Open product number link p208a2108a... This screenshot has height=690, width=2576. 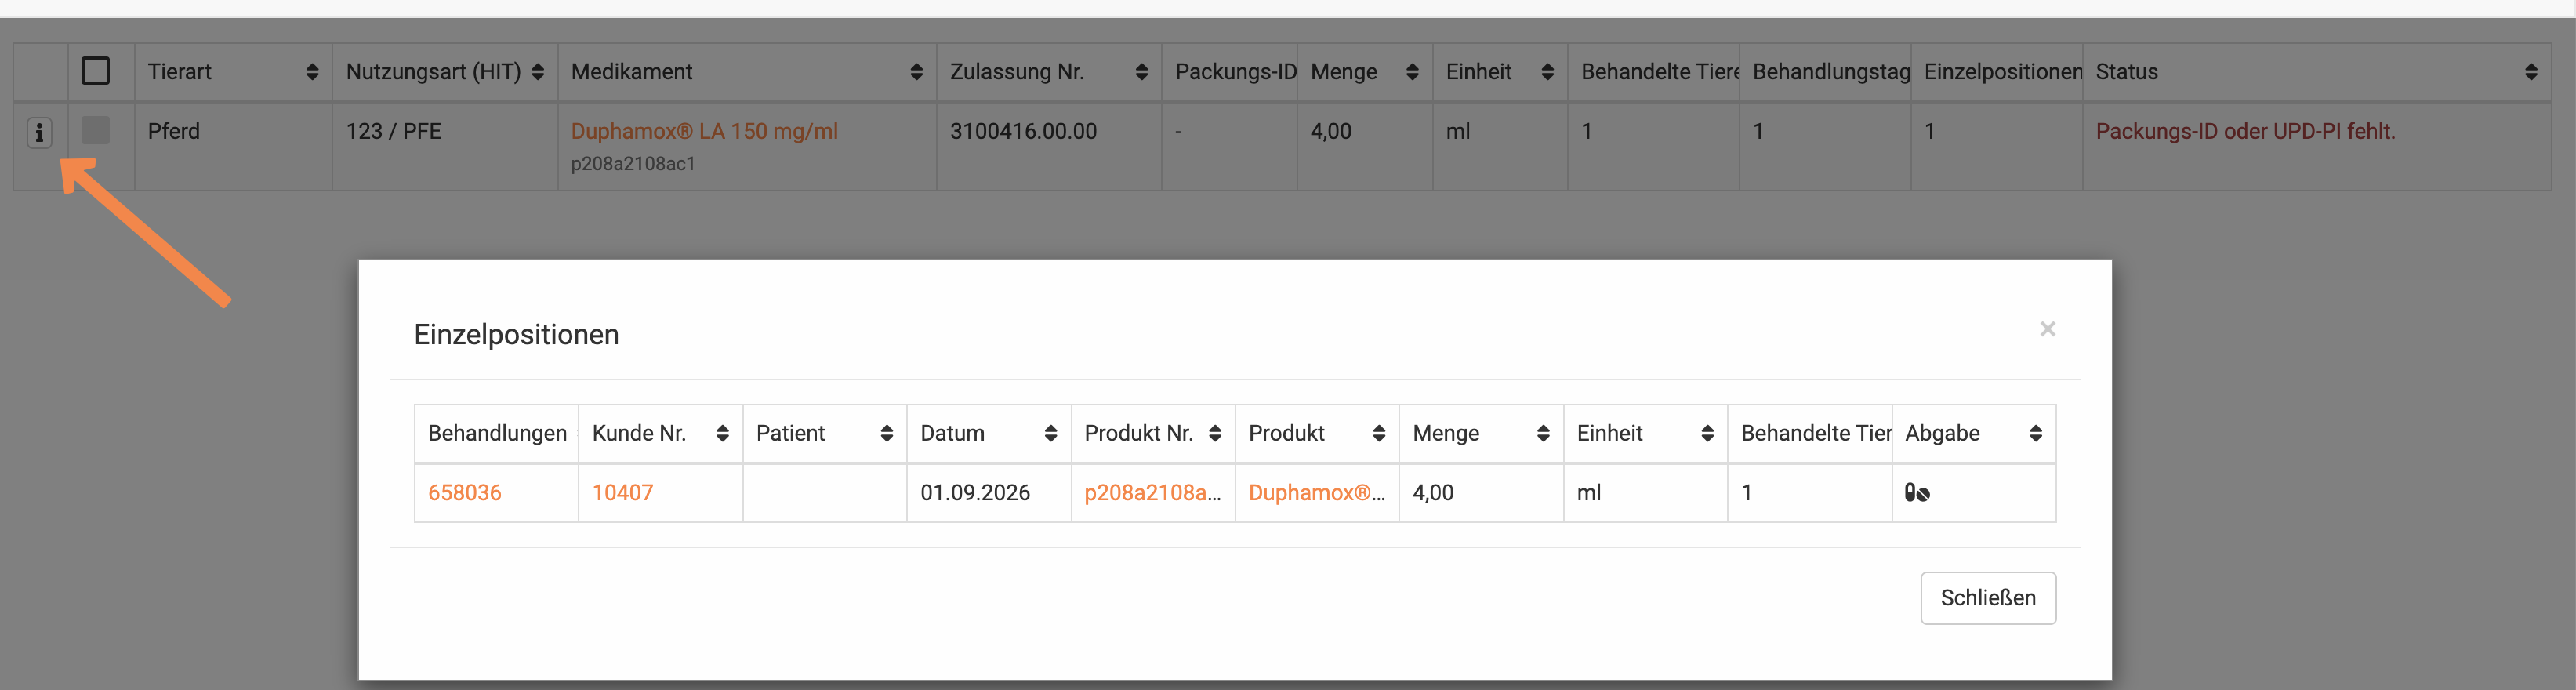tap(1152, 493)
